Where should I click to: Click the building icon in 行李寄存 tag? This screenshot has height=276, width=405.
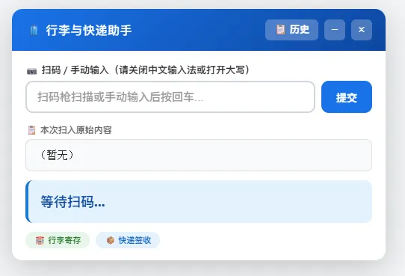(40, 240)
